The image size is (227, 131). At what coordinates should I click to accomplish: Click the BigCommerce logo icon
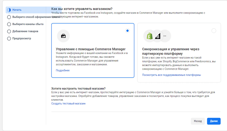(158, 36)
